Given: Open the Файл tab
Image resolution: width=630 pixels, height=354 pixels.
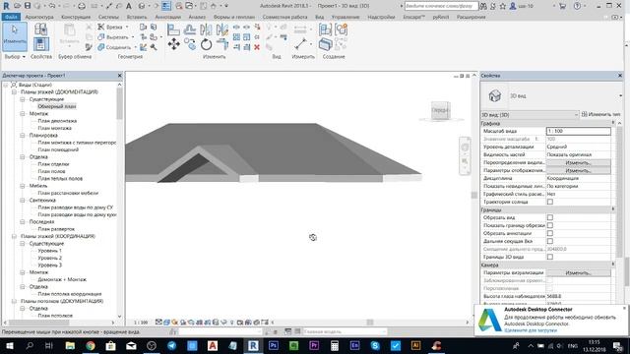Looking at the screenshot, I should pos(11,17).
